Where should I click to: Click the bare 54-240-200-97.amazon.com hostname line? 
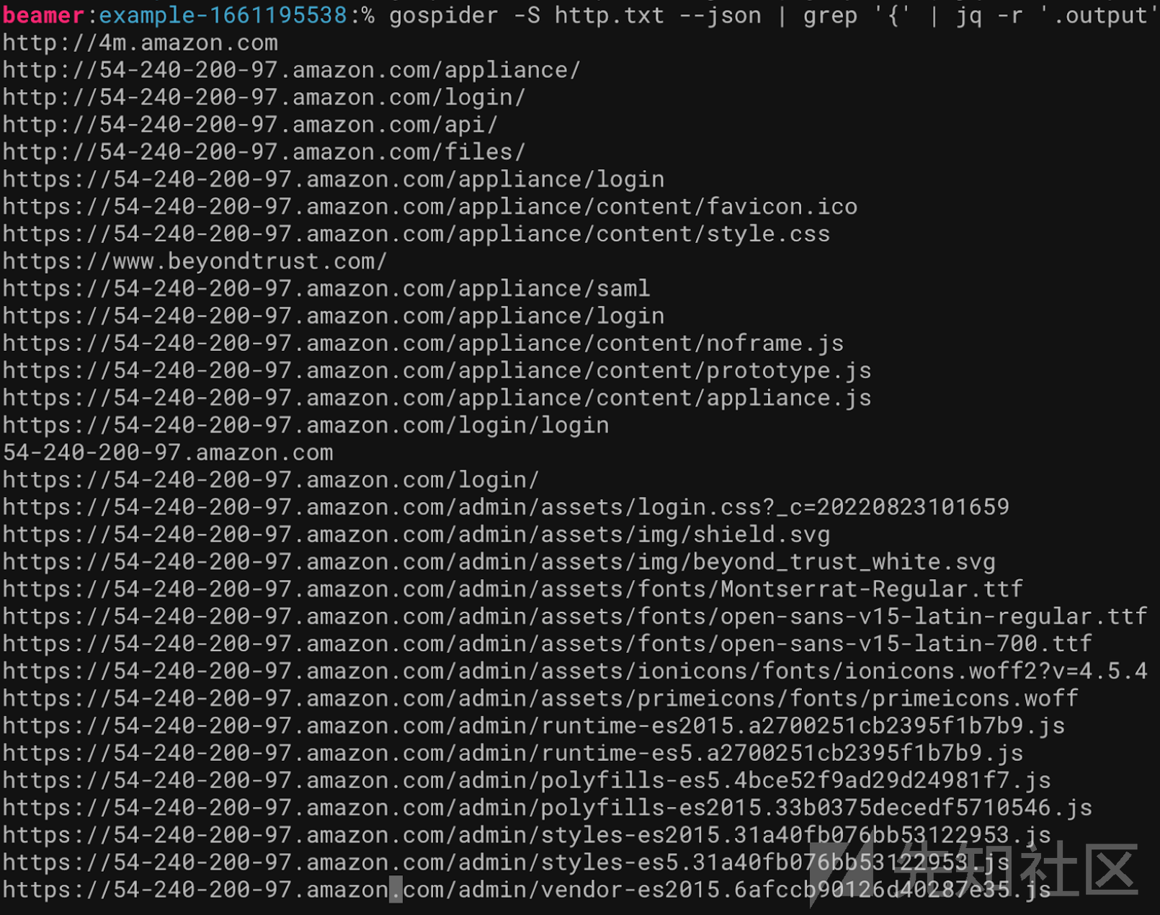tap(168, 453)
